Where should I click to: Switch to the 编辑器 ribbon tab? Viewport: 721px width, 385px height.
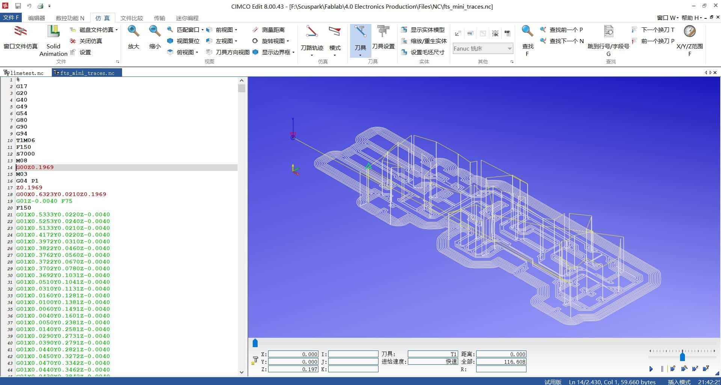[x=36, y=18]
